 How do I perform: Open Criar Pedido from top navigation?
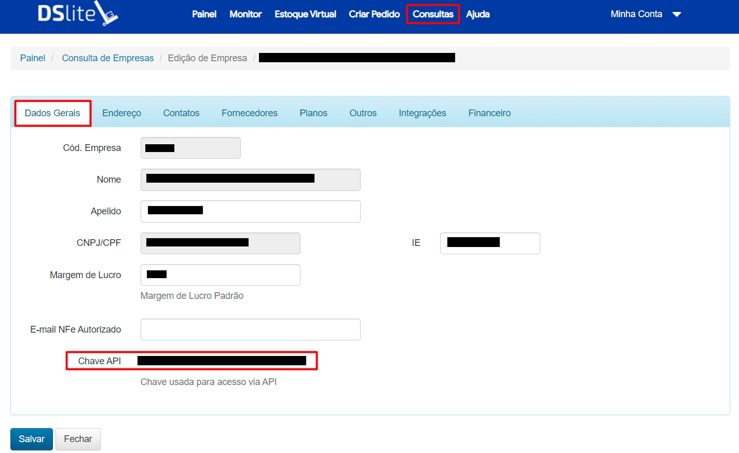tap(374, 14)
